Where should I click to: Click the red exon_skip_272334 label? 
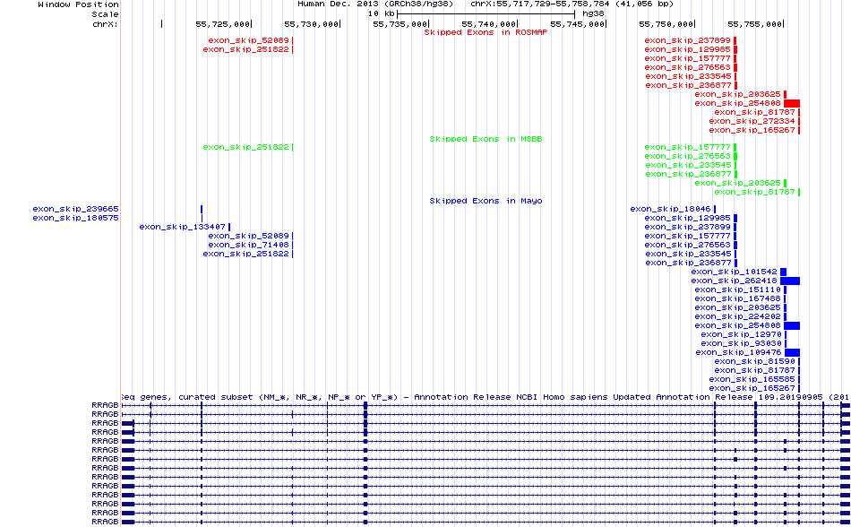[x=752, y=121]
